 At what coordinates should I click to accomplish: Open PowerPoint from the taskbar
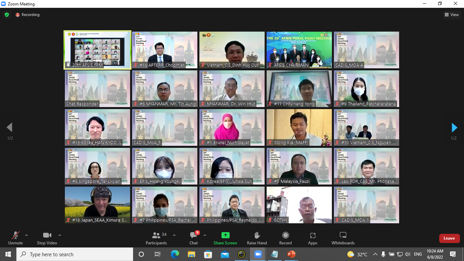pyautogui.click(x=291, y=254)
